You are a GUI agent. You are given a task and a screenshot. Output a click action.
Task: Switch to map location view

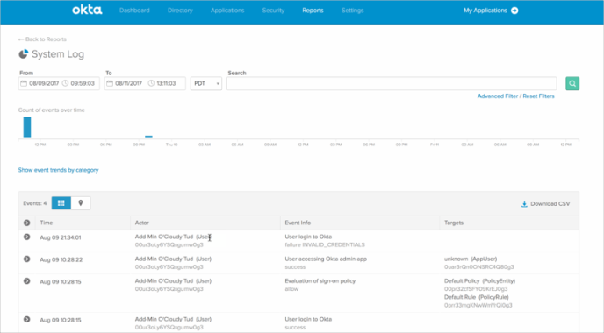coord(81,203)
